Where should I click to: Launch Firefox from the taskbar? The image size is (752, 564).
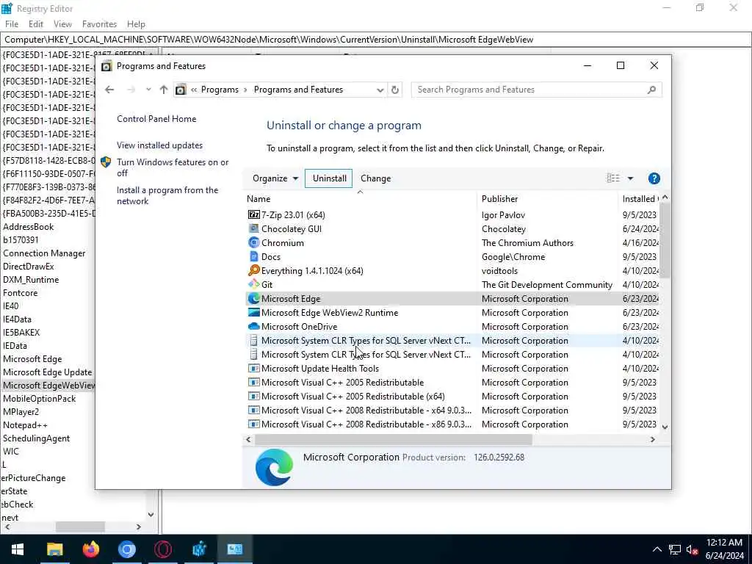[90, 549]
